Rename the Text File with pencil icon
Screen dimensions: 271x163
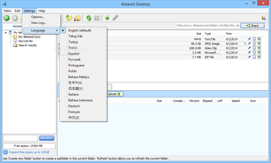click(249, 39)
